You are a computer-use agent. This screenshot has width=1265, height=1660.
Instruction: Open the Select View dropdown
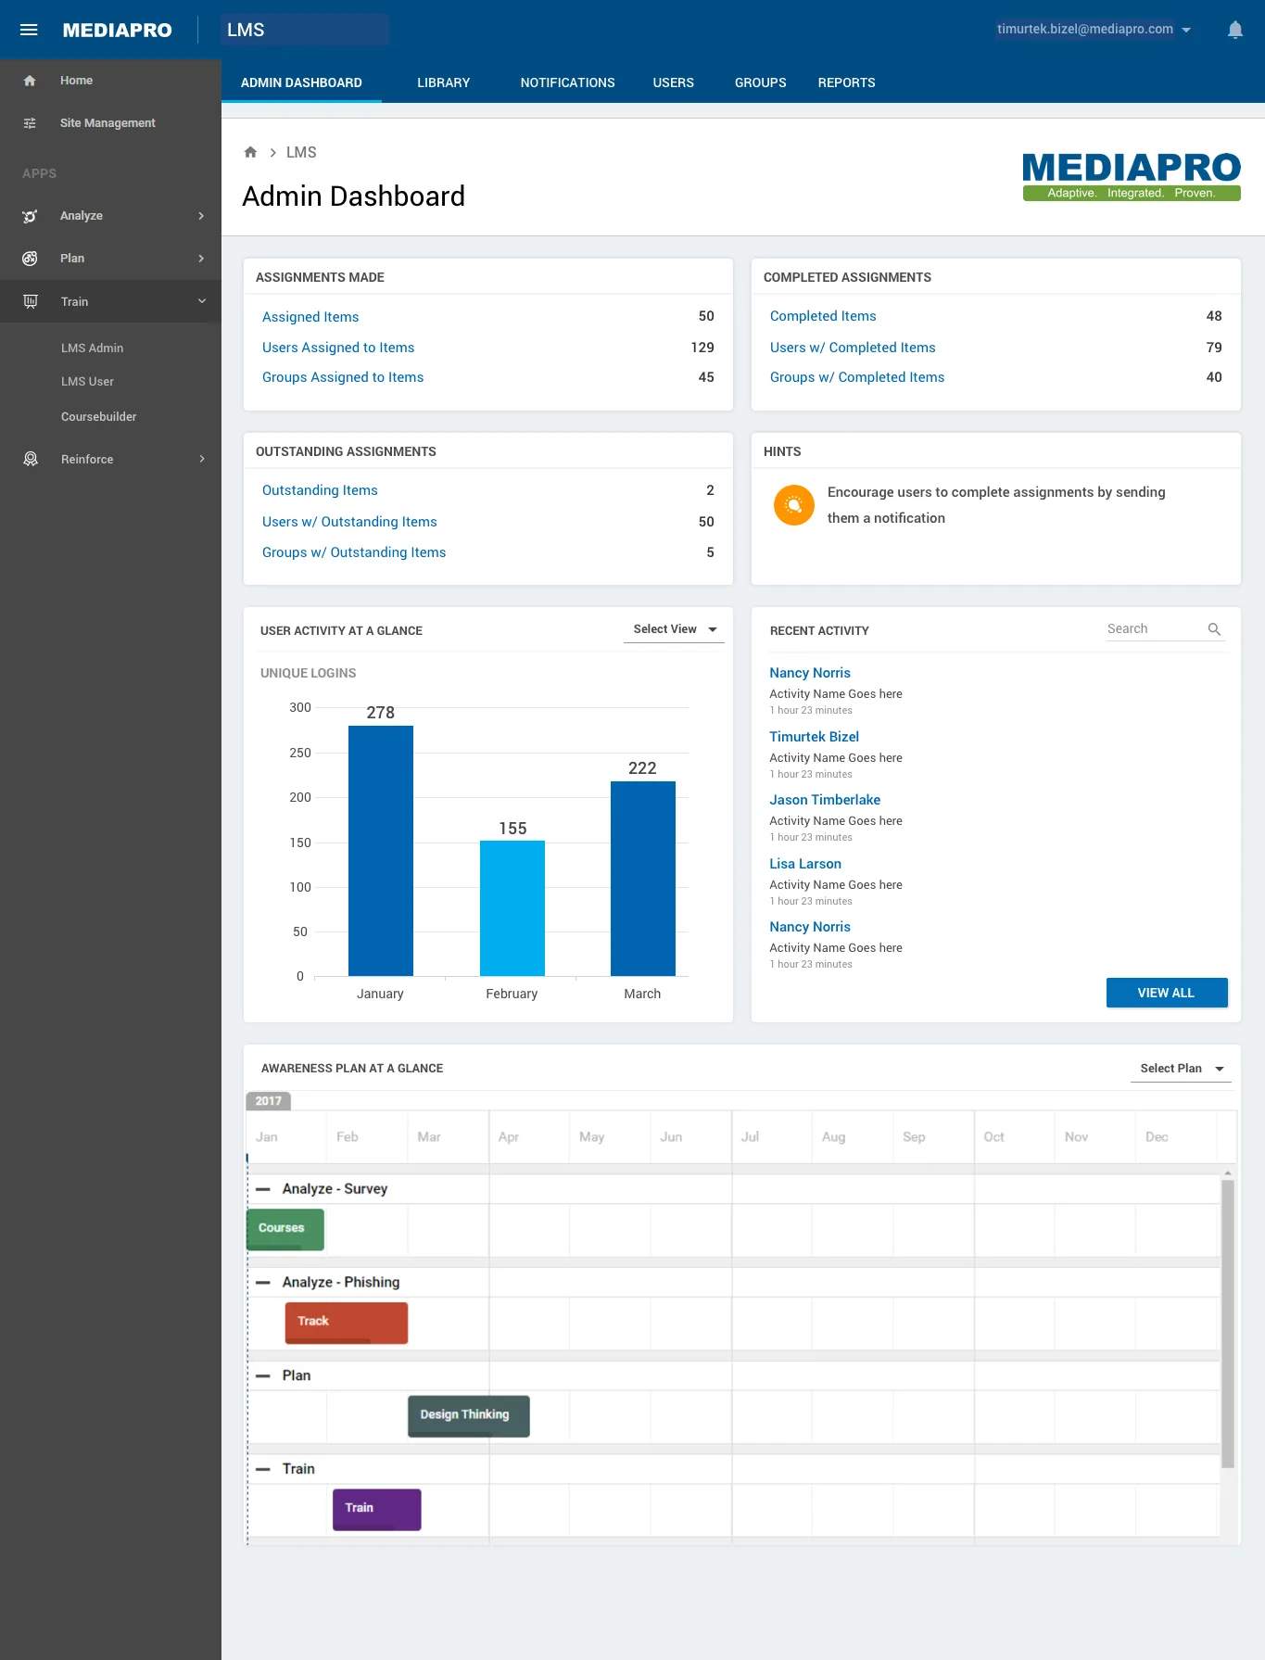click(674, 629)
